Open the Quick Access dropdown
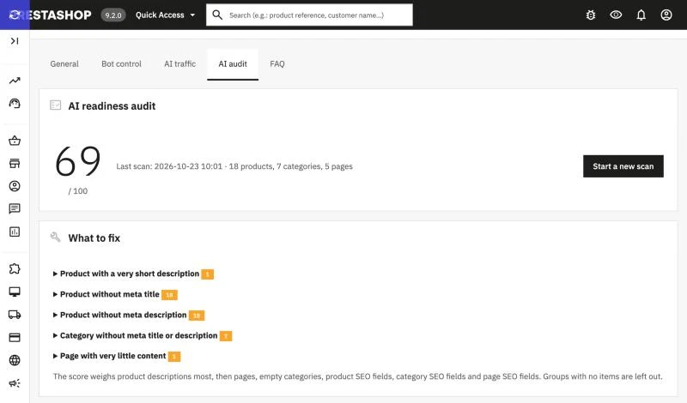 [x=165, y=15]
